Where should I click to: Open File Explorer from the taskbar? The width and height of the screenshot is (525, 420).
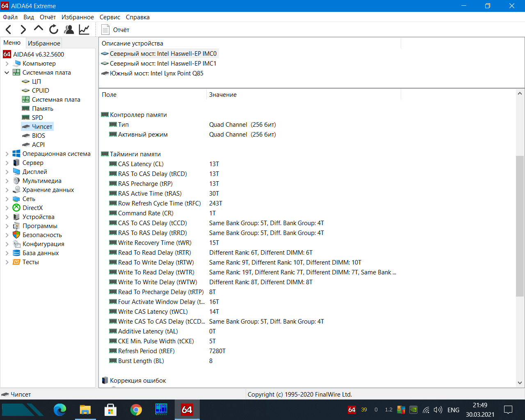pos(85,410)
